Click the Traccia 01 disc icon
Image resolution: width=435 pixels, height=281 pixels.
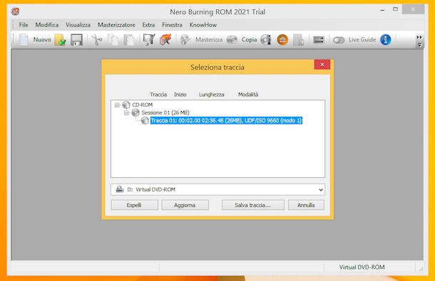point(145,120)
